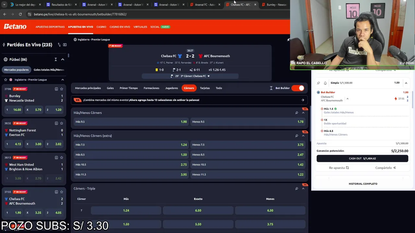Open Social menu item

[x=155, y=27]
